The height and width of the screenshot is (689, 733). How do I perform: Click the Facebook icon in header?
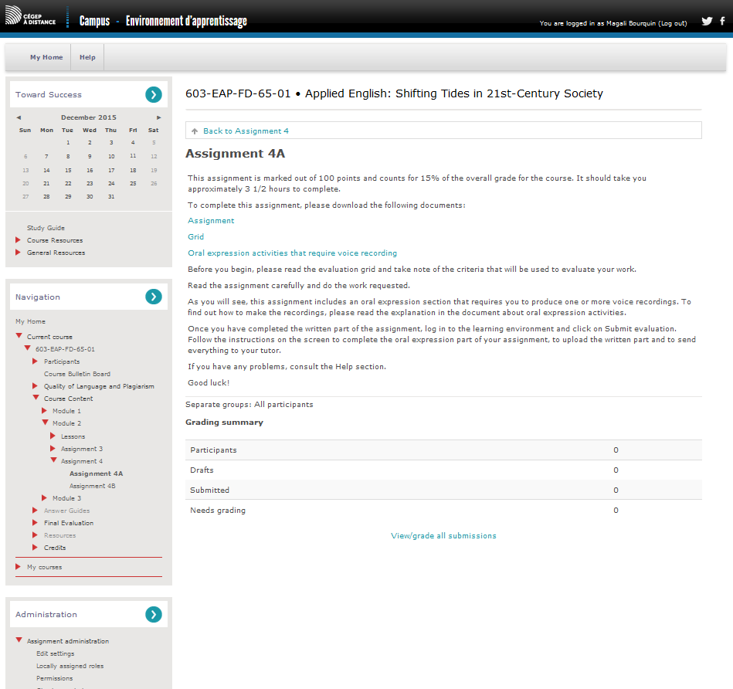[724, 22]
